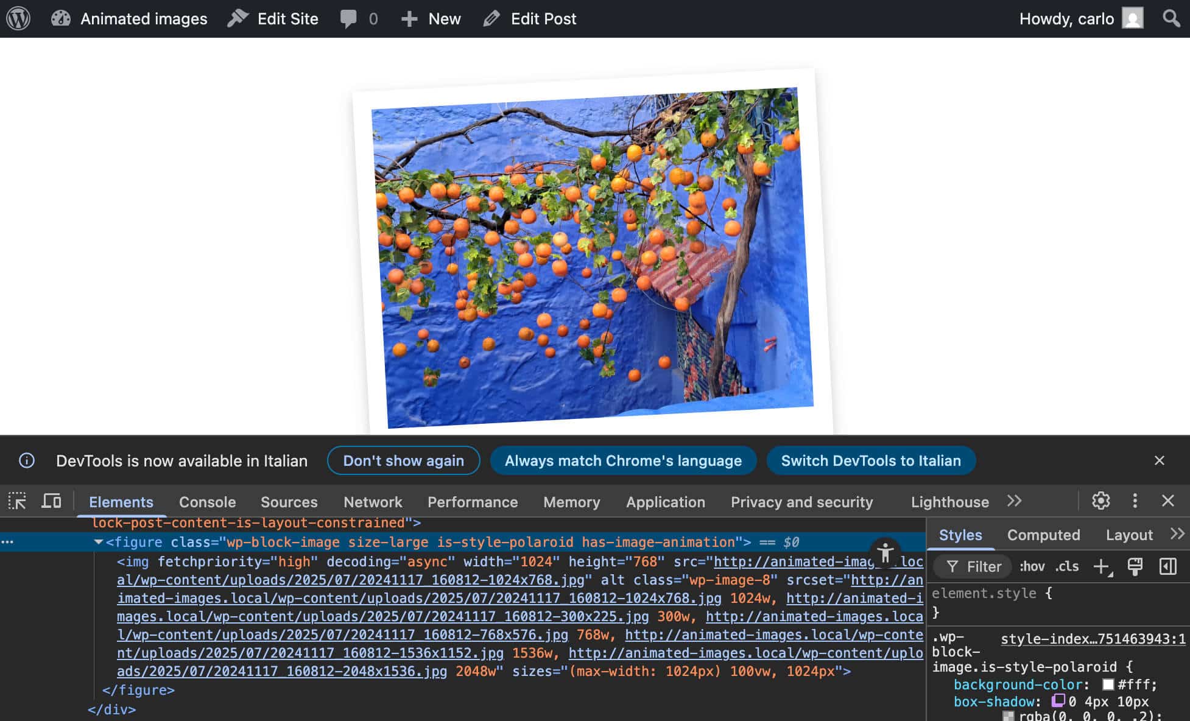Toggle the :hov element state pane

[x=1032, y=566]
